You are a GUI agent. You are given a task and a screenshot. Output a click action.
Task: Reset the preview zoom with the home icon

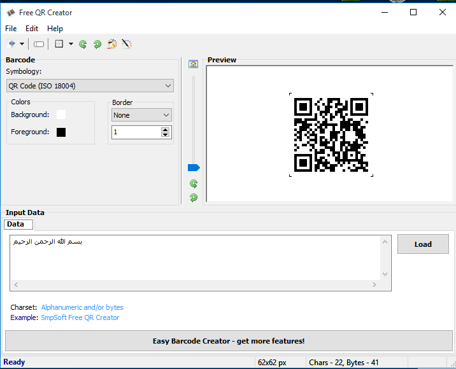point(194,64)
